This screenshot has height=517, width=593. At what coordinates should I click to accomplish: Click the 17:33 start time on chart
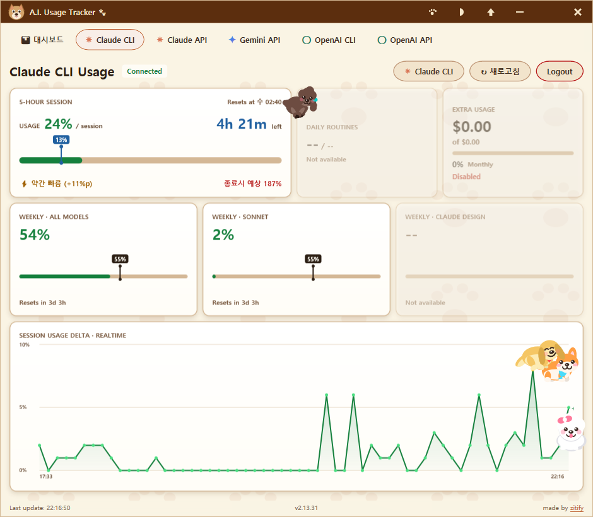46,476
